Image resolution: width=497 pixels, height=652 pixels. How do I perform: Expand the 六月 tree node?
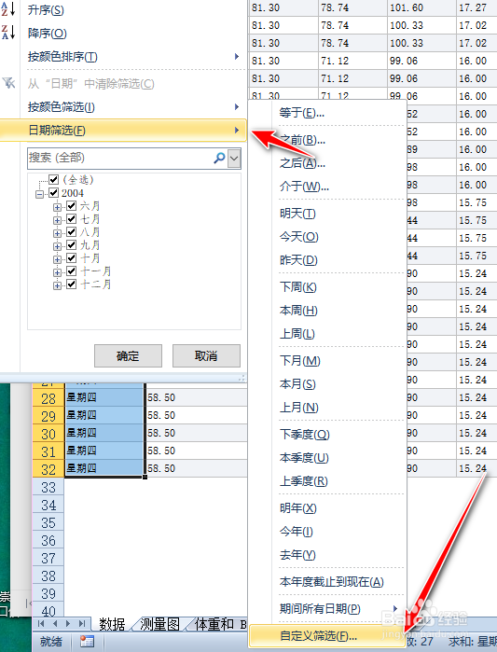[x=58, y=207]
